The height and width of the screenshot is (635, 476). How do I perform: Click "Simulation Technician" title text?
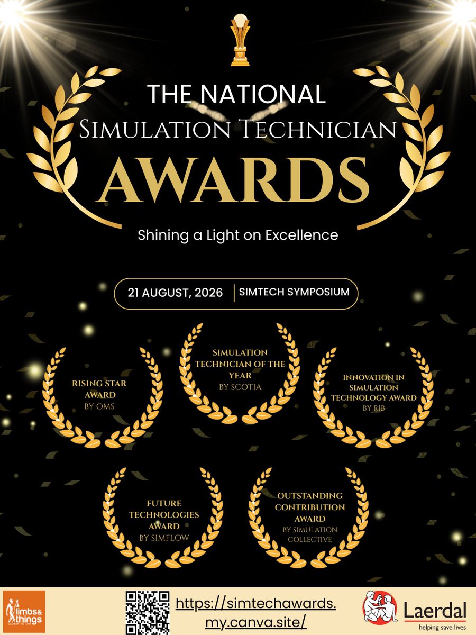click(237, 129)
